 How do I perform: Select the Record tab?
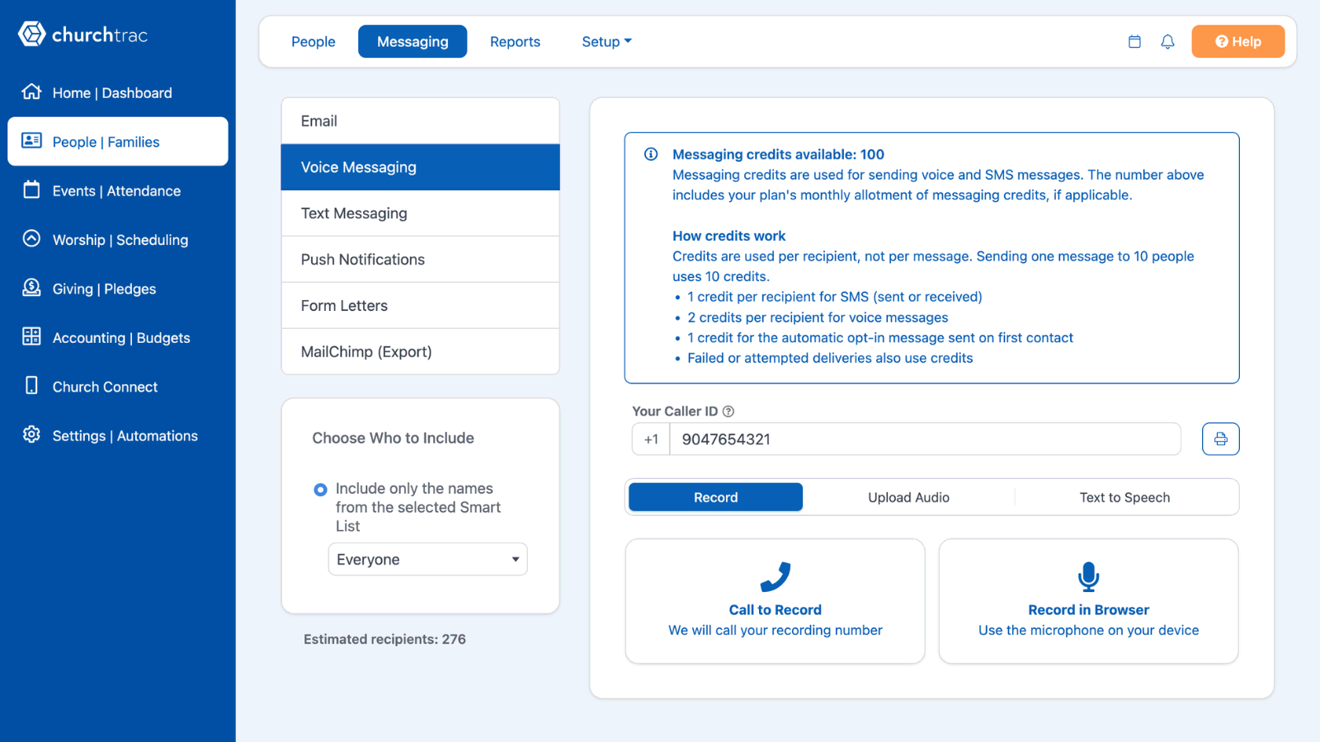[715, 497]
